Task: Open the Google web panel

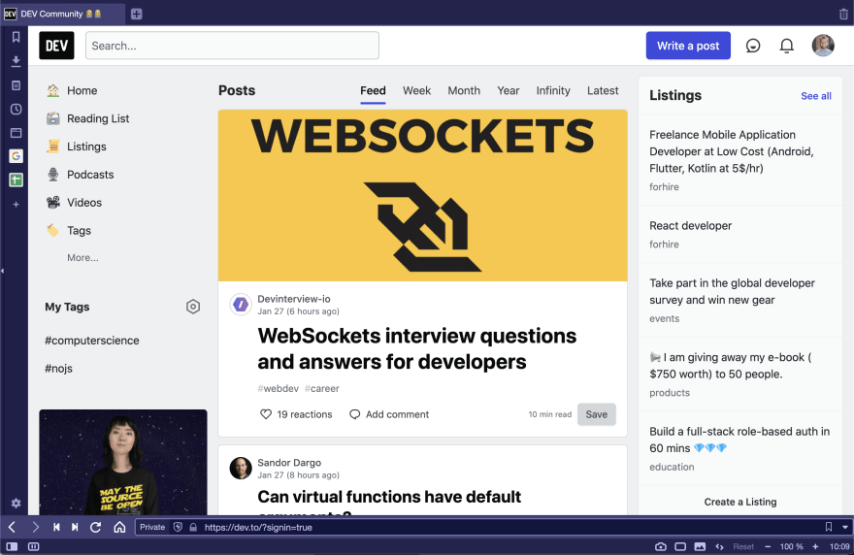Action: 16,156
